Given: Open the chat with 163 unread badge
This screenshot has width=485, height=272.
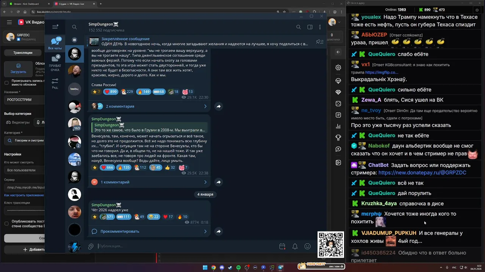Looking at the screenshot, I should point(74,124).
